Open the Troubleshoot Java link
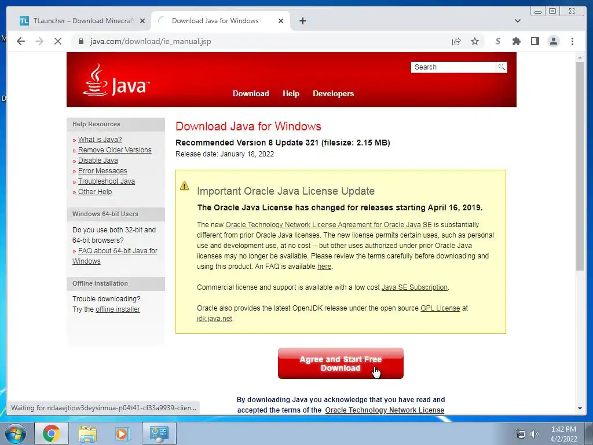 (x=107, y=181)
